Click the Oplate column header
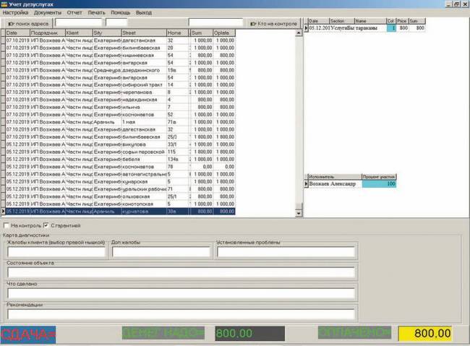 point(224,33)
